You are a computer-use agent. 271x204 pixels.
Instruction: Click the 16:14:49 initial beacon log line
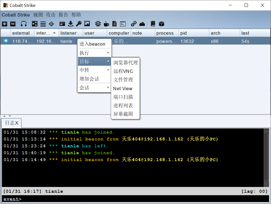111,159
